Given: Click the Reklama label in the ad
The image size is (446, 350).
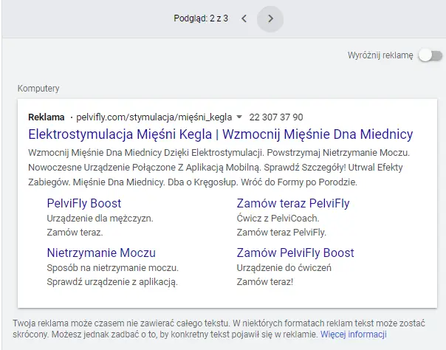Looking at the screenshot, I should click(46, 117).
